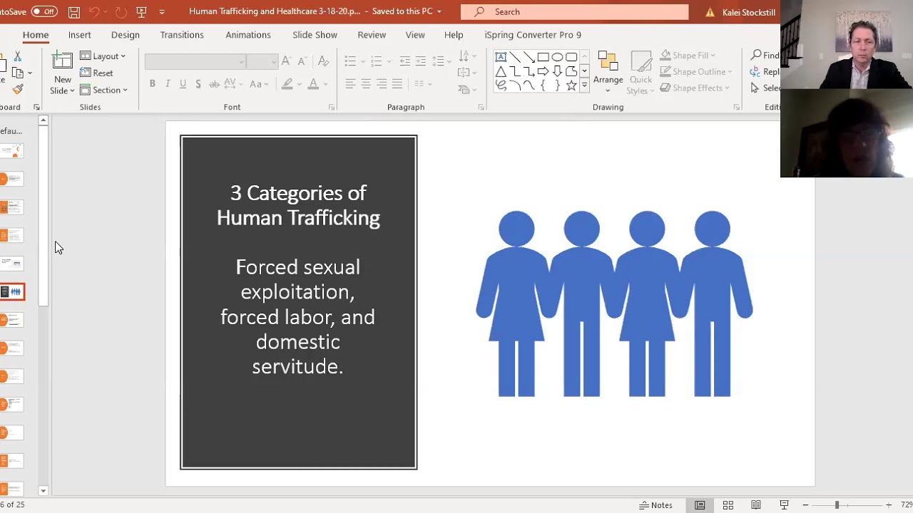Open the iSpring Converter Pro 9 tab
The image size is (913, 513).
[x=533, y=34]
